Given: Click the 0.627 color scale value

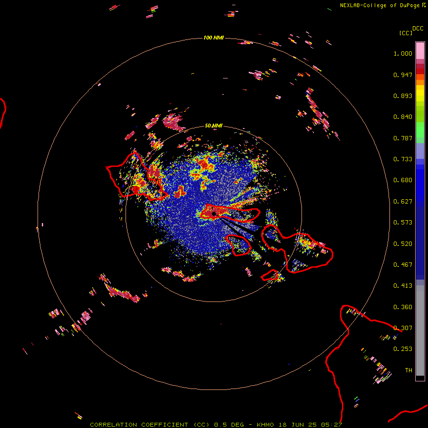Looking at the screenshot, I should [x=403, y=202].
